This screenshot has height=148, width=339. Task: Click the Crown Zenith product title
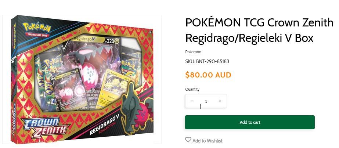[259, 30]
